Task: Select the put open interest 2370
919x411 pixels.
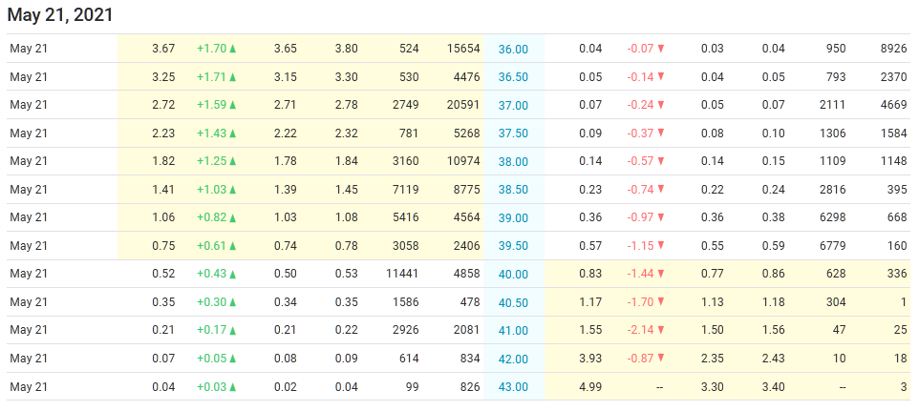Action: click(894, 76)
